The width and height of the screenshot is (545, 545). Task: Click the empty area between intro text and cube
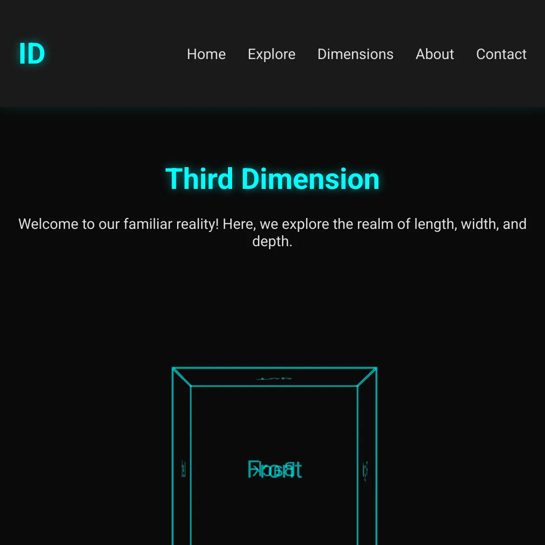[272, 304]
